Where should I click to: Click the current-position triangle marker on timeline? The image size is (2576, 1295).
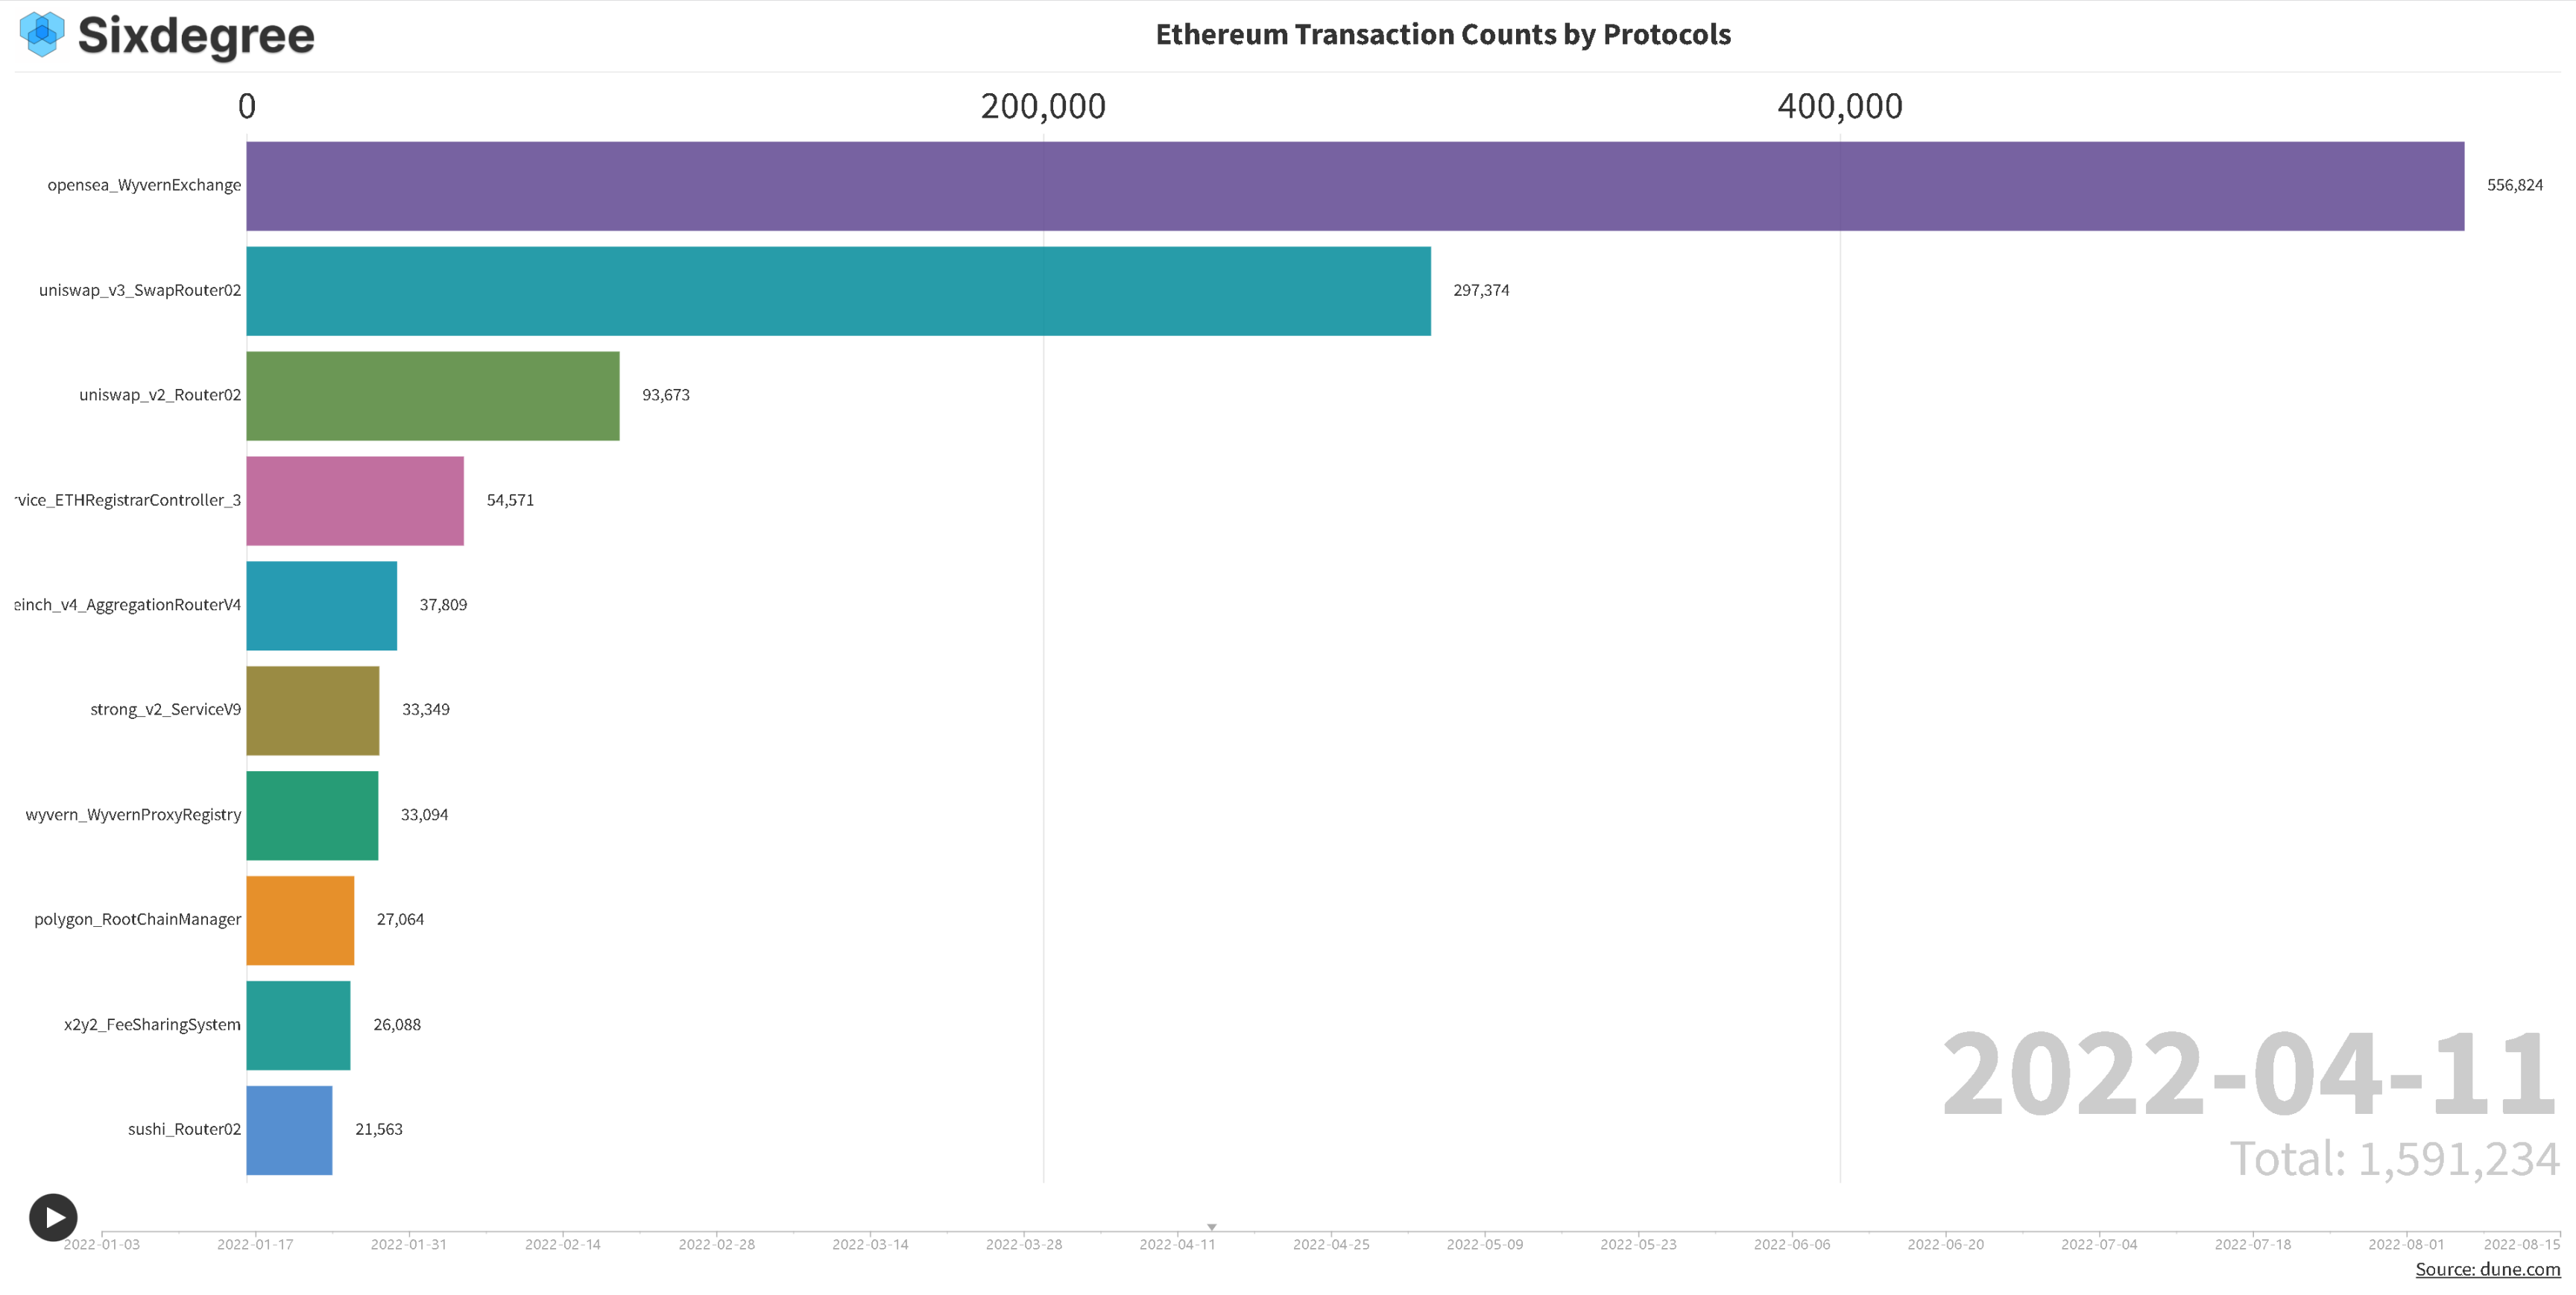coord(1211,1226)
